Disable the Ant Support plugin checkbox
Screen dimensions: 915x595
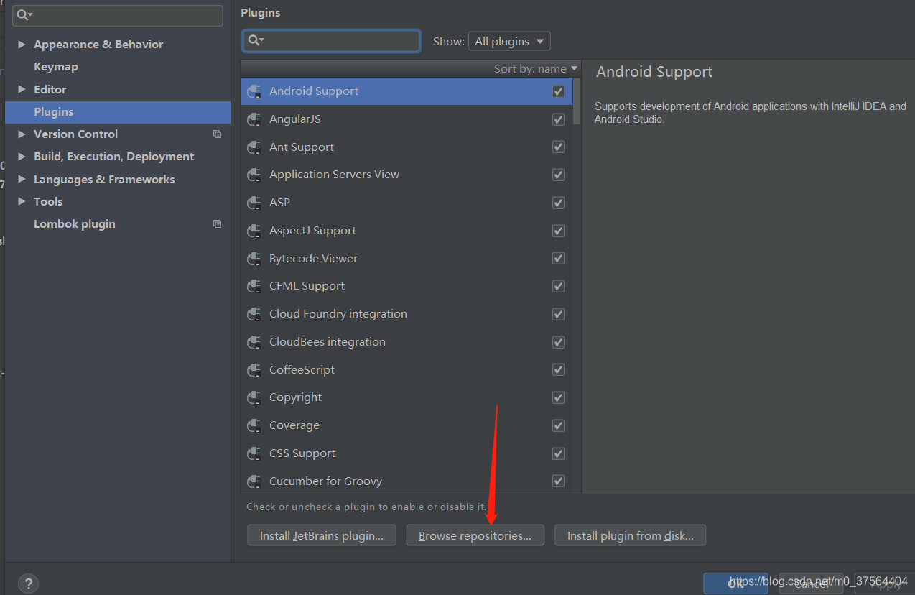pos(558,147)
